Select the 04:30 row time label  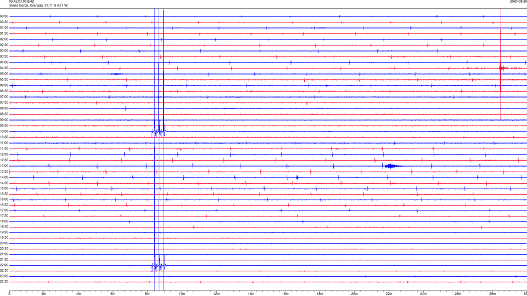point(4,68)
